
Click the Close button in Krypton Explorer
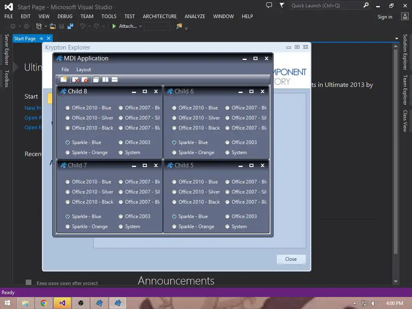(291, 259)
